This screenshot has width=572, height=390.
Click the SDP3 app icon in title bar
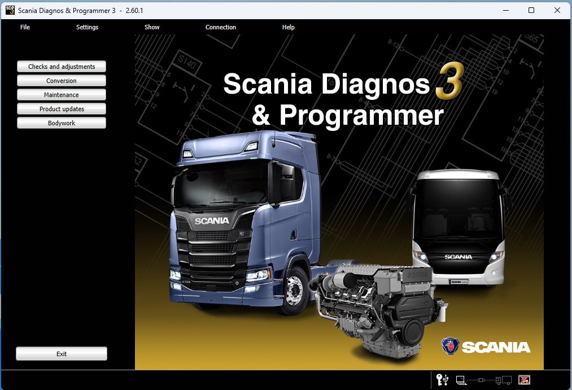[10, 10]
